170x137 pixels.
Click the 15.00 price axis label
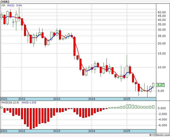(x=162, y=53)
